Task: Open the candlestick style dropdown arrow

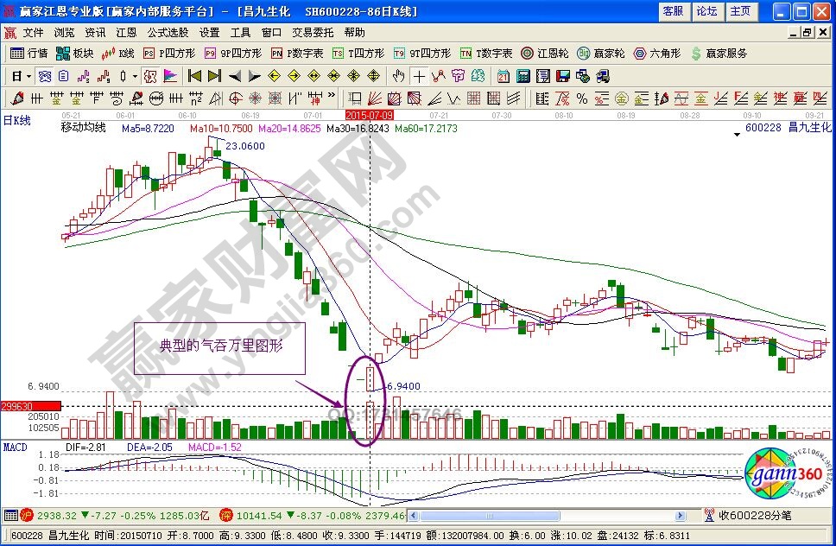Action: pyautogui.click(x=134, y=75)
